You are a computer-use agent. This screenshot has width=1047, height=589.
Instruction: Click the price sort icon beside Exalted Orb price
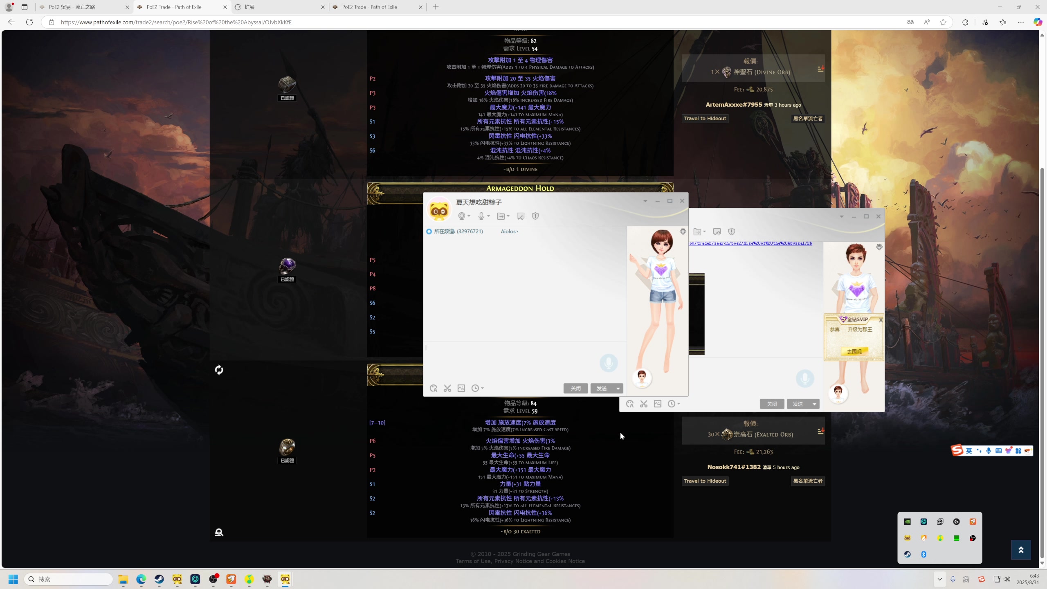[820, 431]
